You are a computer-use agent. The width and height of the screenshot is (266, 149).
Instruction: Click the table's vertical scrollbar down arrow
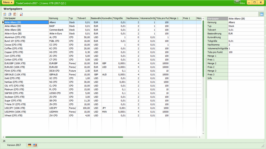click(203, 133)
